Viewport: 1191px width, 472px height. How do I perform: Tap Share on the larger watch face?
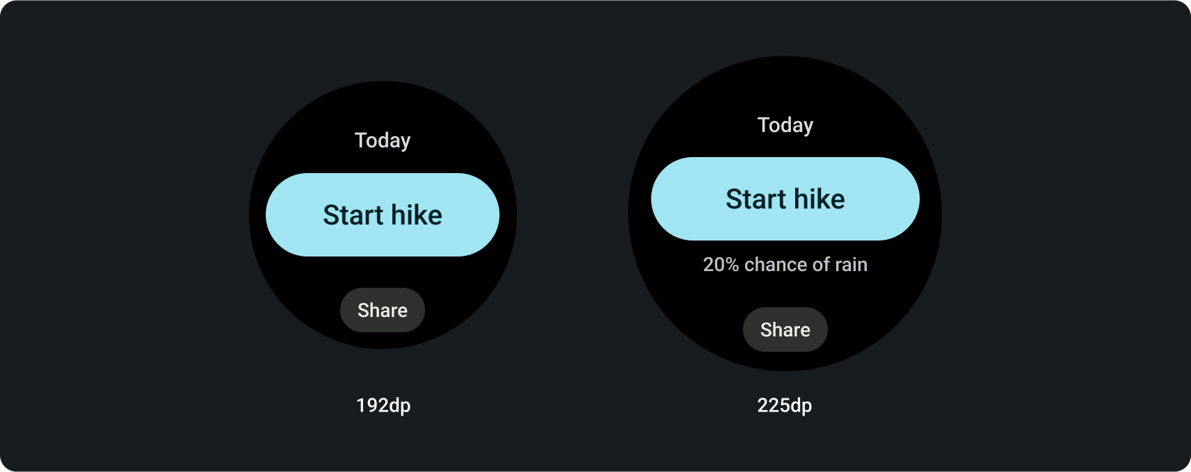click(x=785, y=329)
